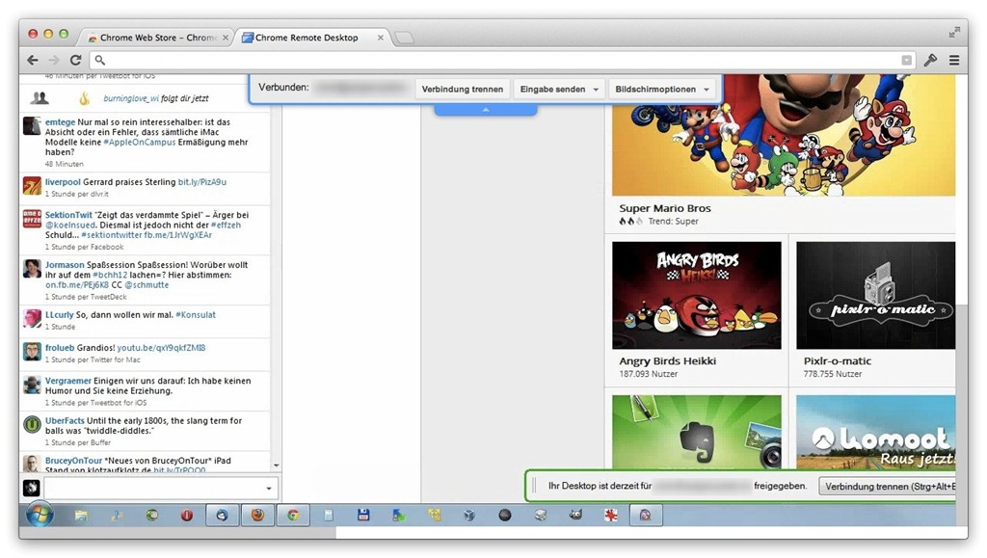Click in the browser address bar
Image resolution: width=987 pixels, height=558 pixels.
pos(501,60)
